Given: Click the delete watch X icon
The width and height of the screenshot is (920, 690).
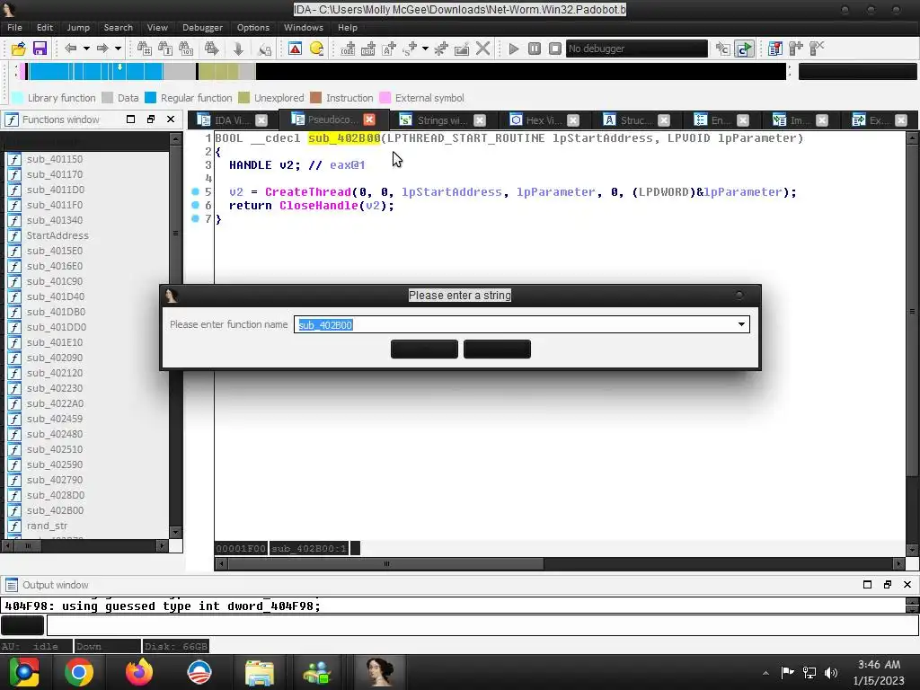Looking at the screenshot, I should pyautogui.click(x=817, y=49).
